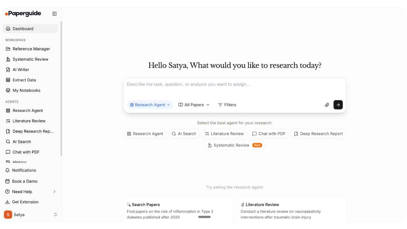Choose the Chat with PDF chip
Screen dimensions: 407x229
click(269, 134)
